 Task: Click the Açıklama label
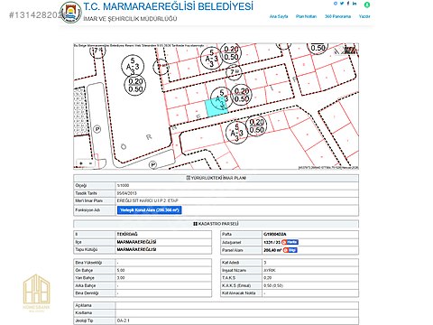(x=83, y=305)
